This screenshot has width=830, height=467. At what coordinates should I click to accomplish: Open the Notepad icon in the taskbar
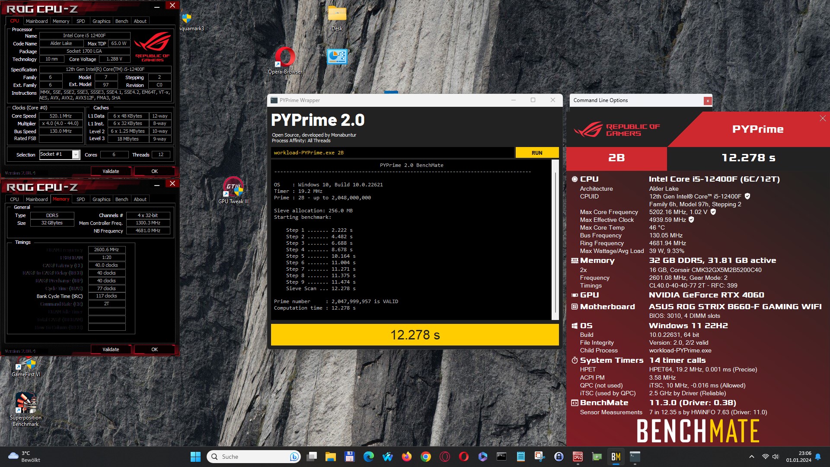521,457
